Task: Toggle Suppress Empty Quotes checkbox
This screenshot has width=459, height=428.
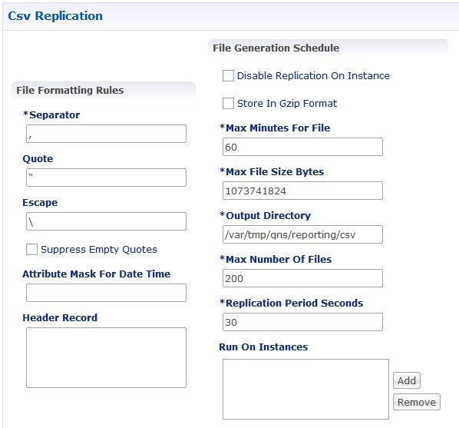Action: tap(31, 249)
